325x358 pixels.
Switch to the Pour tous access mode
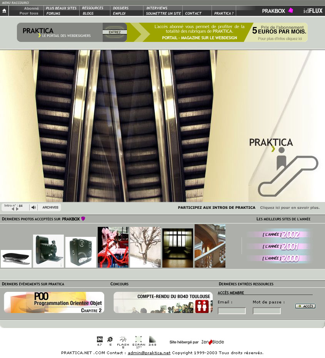(29, 13)
